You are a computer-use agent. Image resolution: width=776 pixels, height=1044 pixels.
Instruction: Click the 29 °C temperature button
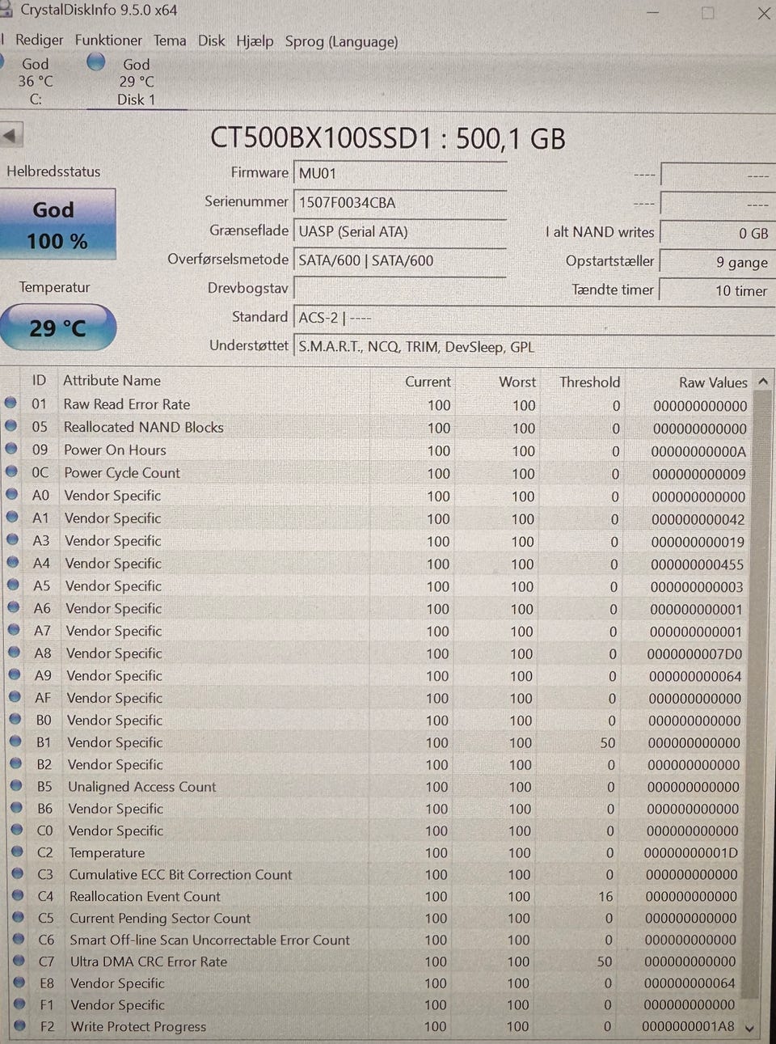pos(57,328)
